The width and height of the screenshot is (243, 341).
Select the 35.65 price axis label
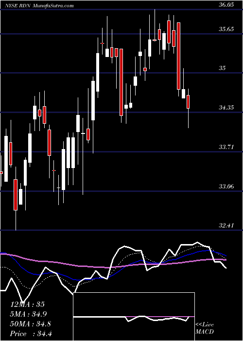[x=226, y=29]
